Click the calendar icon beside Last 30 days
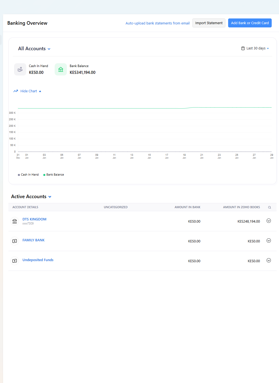 pyautogui.click(x=243, y=48)
